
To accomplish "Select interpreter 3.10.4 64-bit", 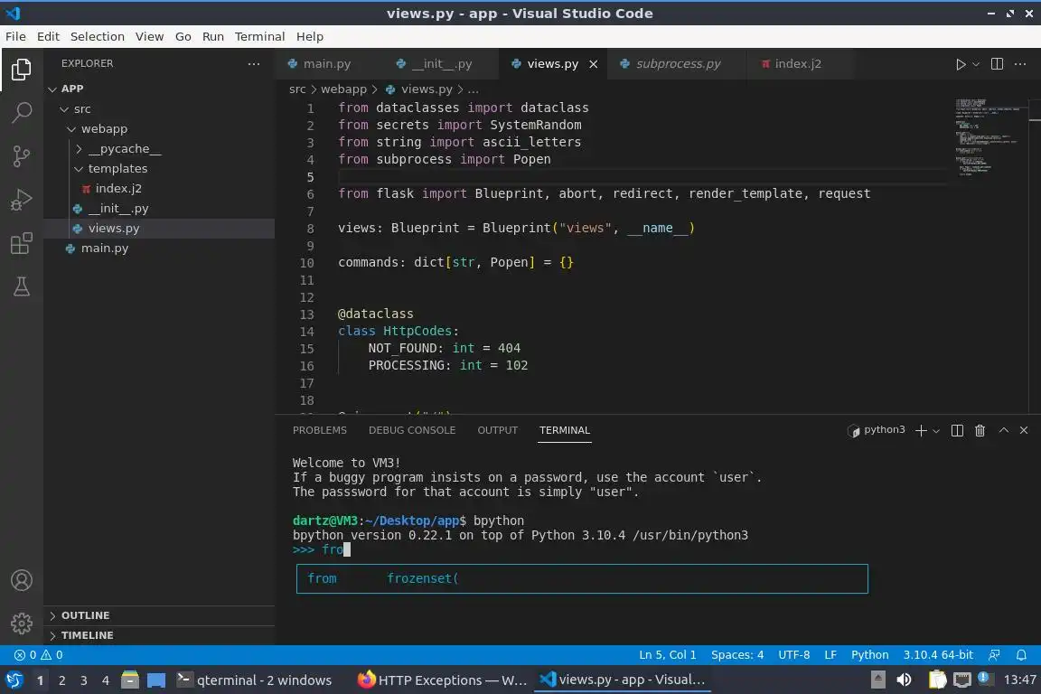I will coord(937,655).
